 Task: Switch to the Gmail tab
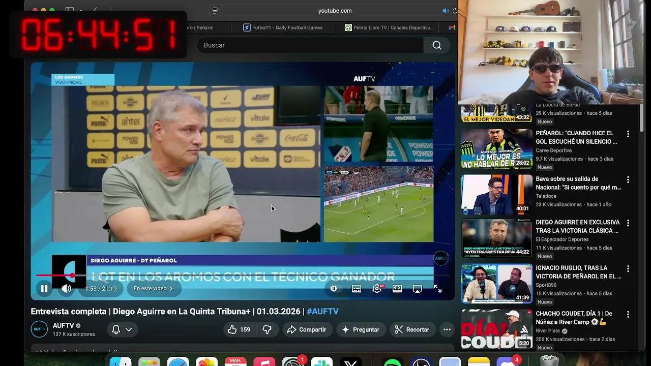coord(452,27)
